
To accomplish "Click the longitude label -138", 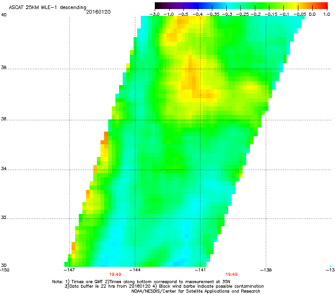I will pos(266,270).
